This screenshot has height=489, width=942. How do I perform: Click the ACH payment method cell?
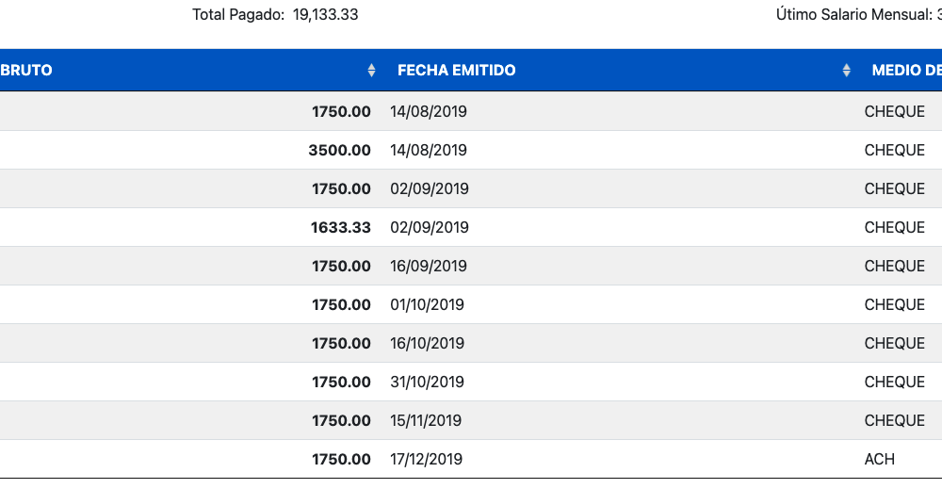coord(880,460)
